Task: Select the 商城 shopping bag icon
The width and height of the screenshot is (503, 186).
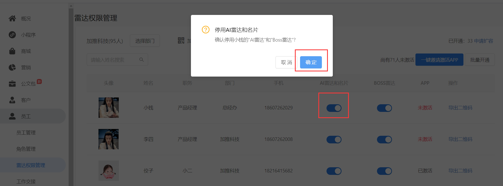Action: [12, 51]
